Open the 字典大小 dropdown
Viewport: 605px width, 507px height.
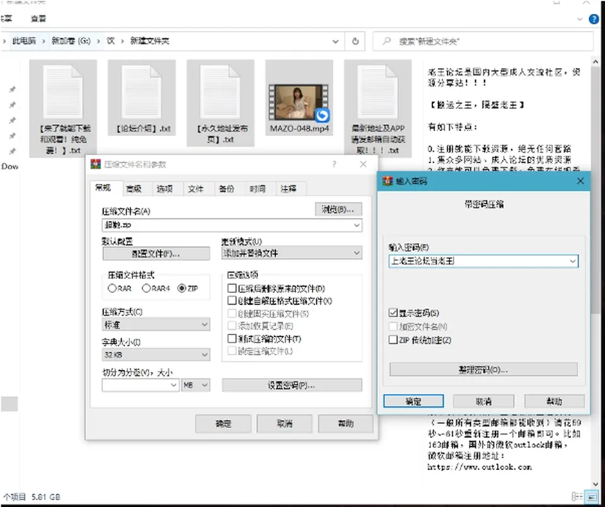pyautogui.click(x=156, y=355)
